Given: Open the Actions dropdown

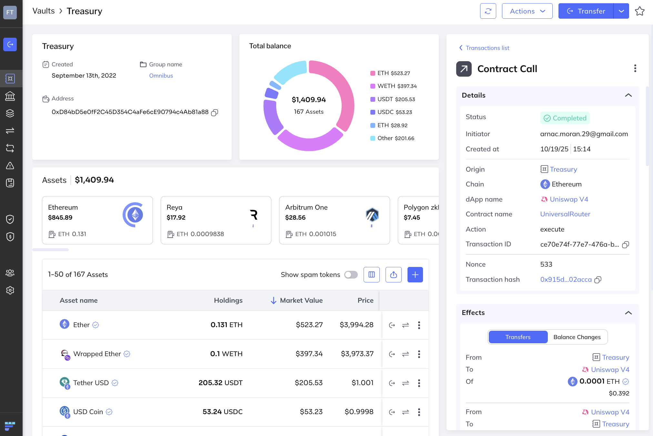Looking at the screenshot, I should pos(527,11).
